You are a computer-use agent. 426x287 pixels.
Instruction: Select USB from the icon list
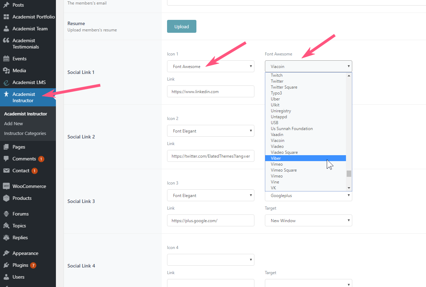click(306, 123)
